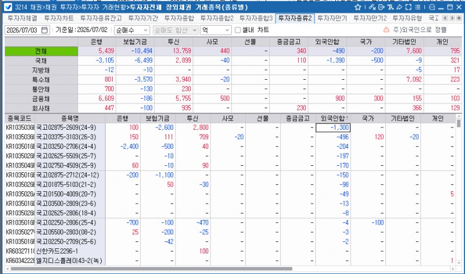Image resolution: width=465 pixels, height=274 pixels.
Task: Select the 국채 category row
Action: 41,61
